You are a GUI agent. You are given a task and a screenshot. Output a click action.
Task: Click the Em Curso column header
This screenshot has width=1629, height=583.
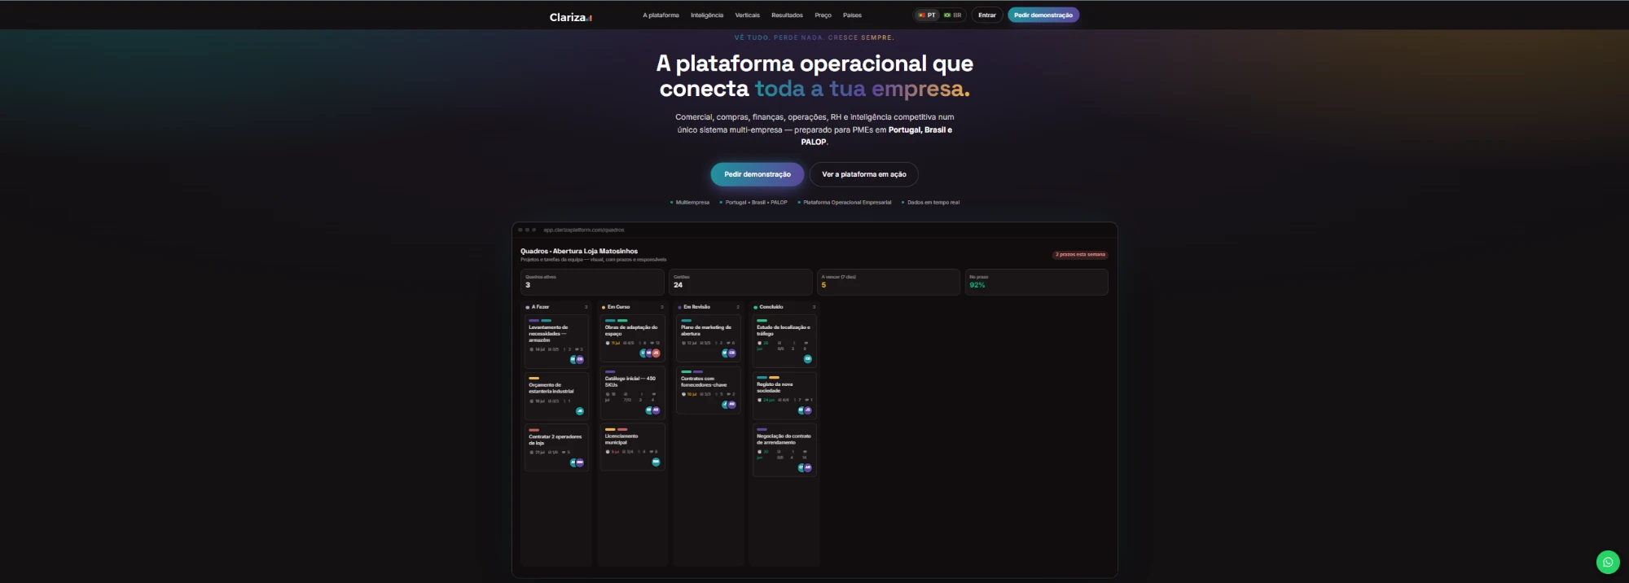[x=632, y=307]
